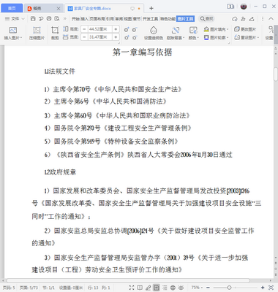Viewport: 278px width, 292px height.
Task: Switch to the 审阅 ribbon tab
Action: tap(119, 19)
